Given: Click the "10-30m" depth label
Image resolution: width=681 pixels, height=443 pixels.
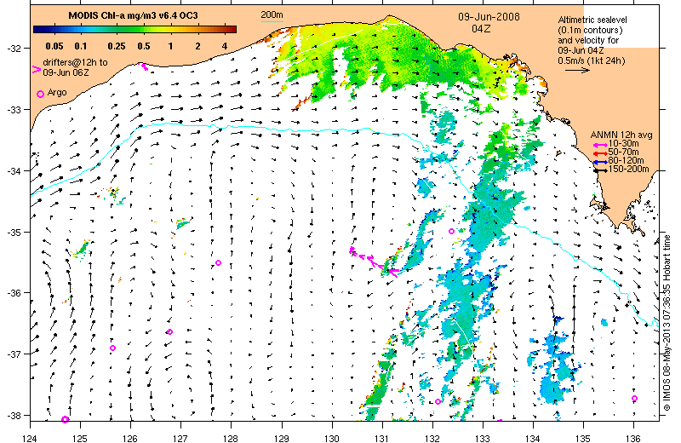Looking at the screenshot, I should click(623, 144).
